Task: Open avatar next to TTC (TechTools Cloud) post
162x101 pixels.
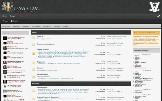Action: point(5,86)
